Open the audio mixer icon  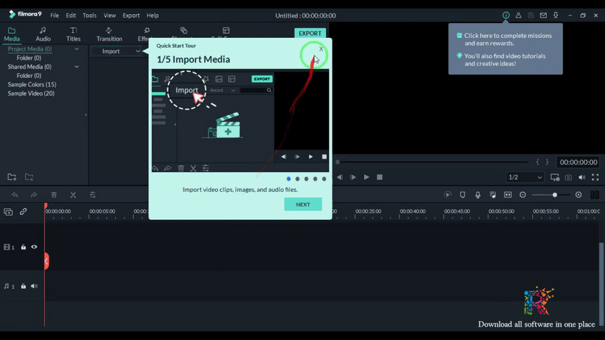493,195
